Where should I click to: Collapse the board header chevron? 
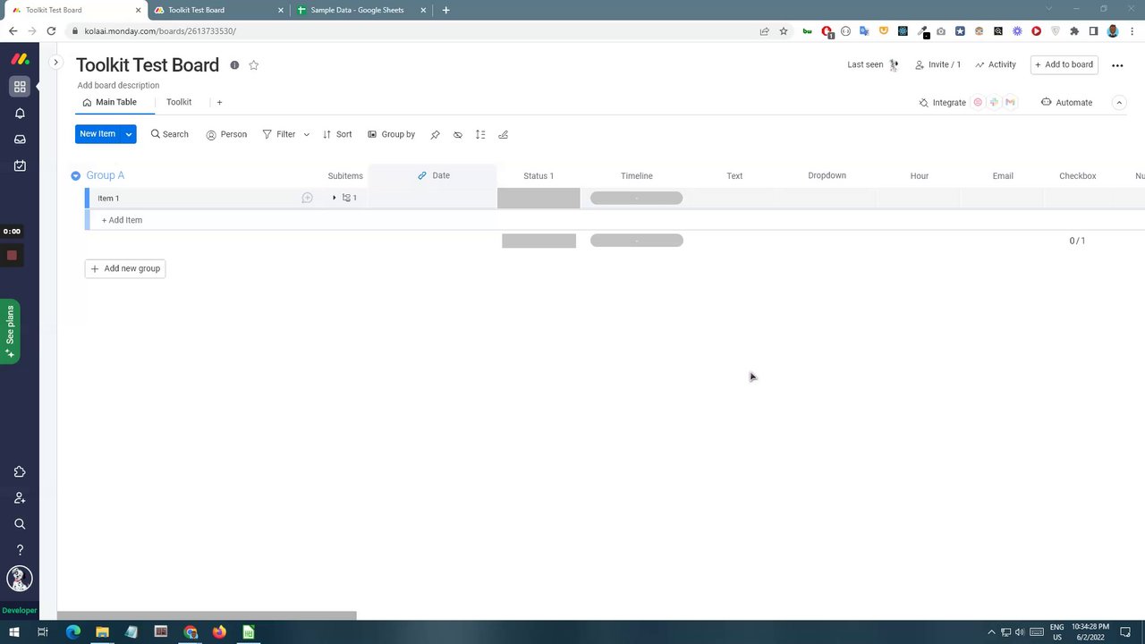tap(1119, 103)
